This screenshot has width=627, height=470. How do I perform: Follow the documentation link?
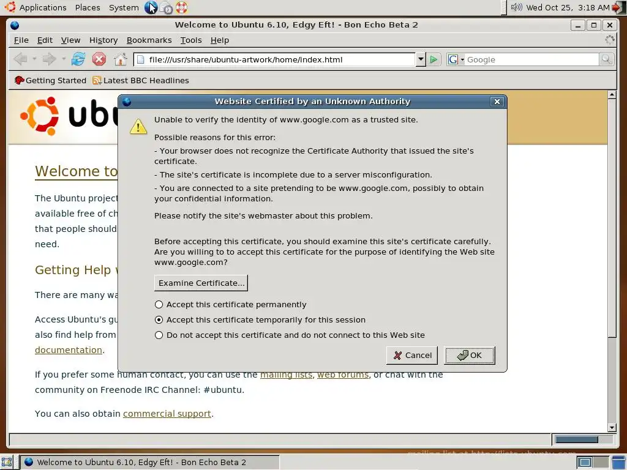[x=69, y=350]
